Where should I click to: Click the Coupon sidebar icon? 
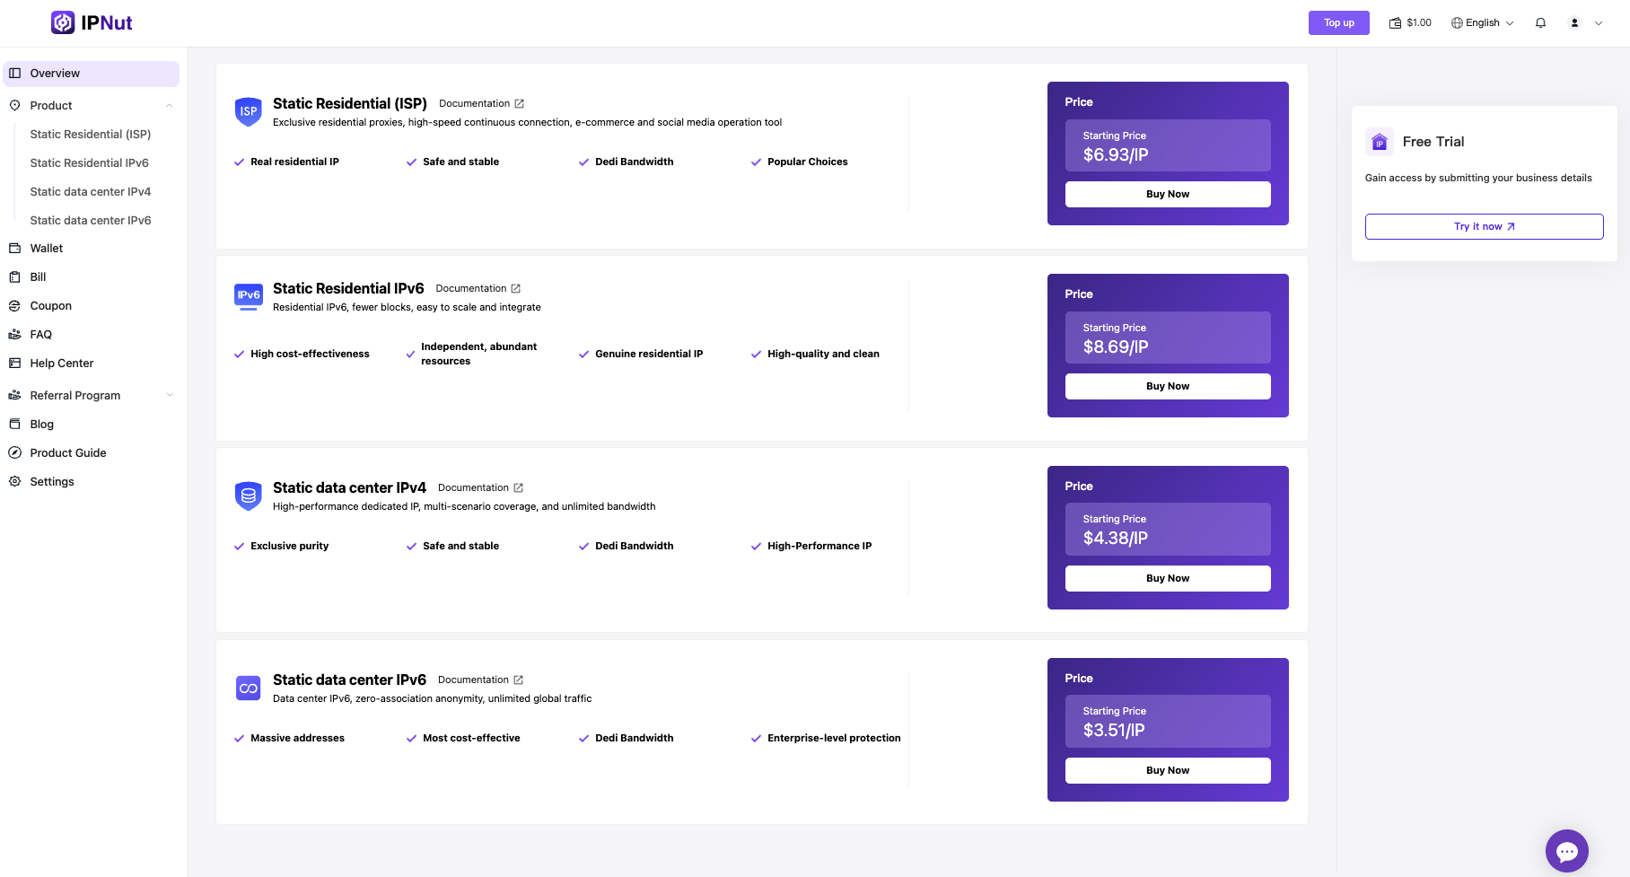coord(14,306)
